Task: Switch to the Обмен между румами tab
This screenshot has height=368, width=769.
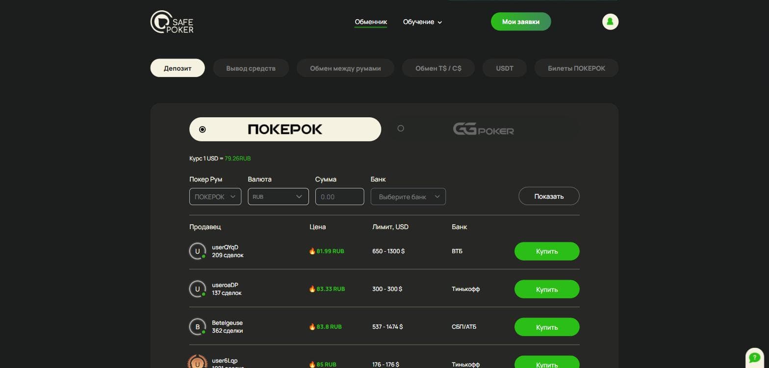Action: click(345, 68)
